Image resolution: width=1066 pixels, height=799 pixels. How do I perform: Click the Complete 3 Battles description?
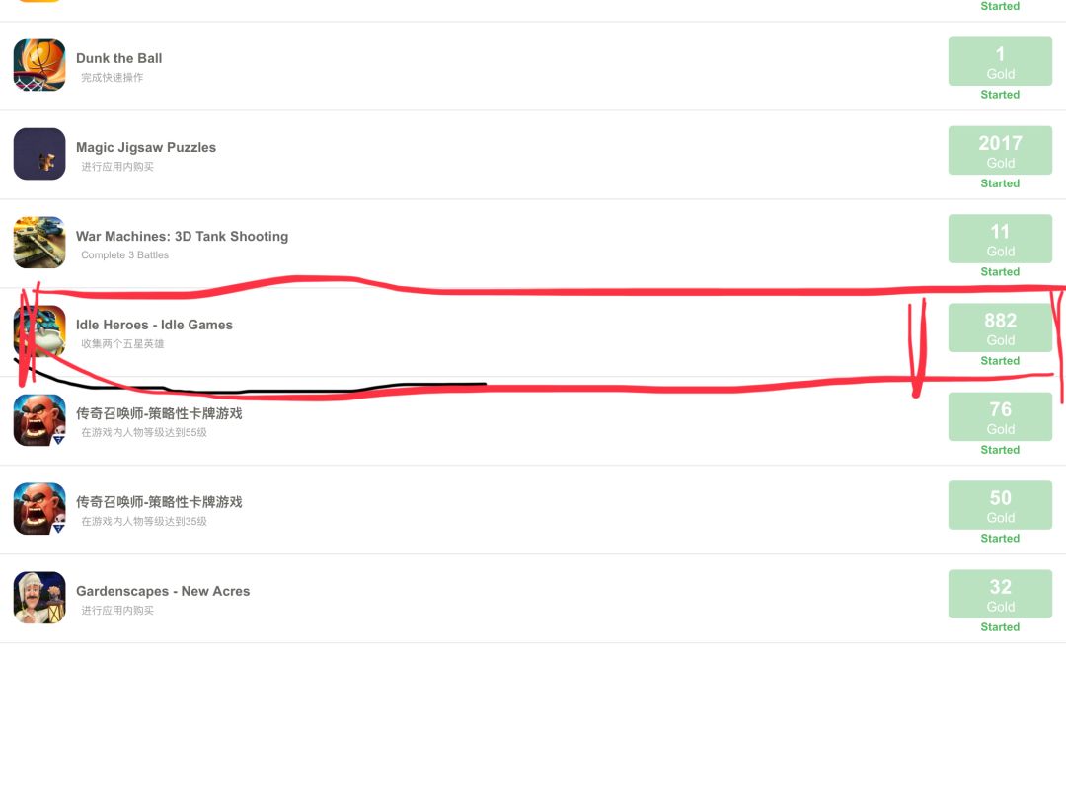tap(125, 255)
